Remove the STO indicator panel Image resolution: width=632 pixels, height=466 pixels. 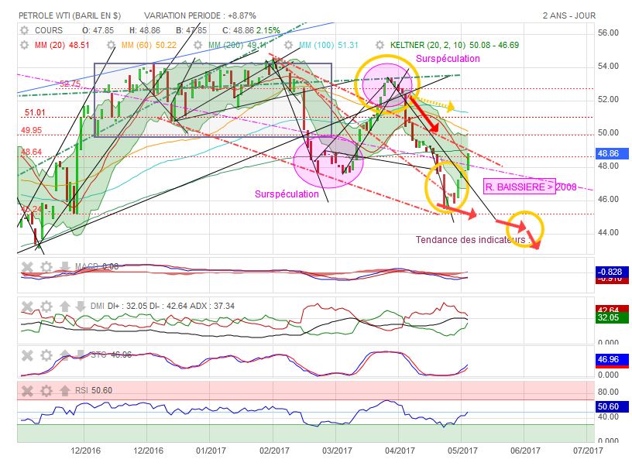pos(27,355)
